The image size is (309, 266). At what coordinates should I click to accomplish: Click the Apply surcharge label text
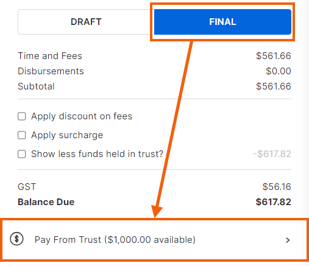(x=67, y=135)
